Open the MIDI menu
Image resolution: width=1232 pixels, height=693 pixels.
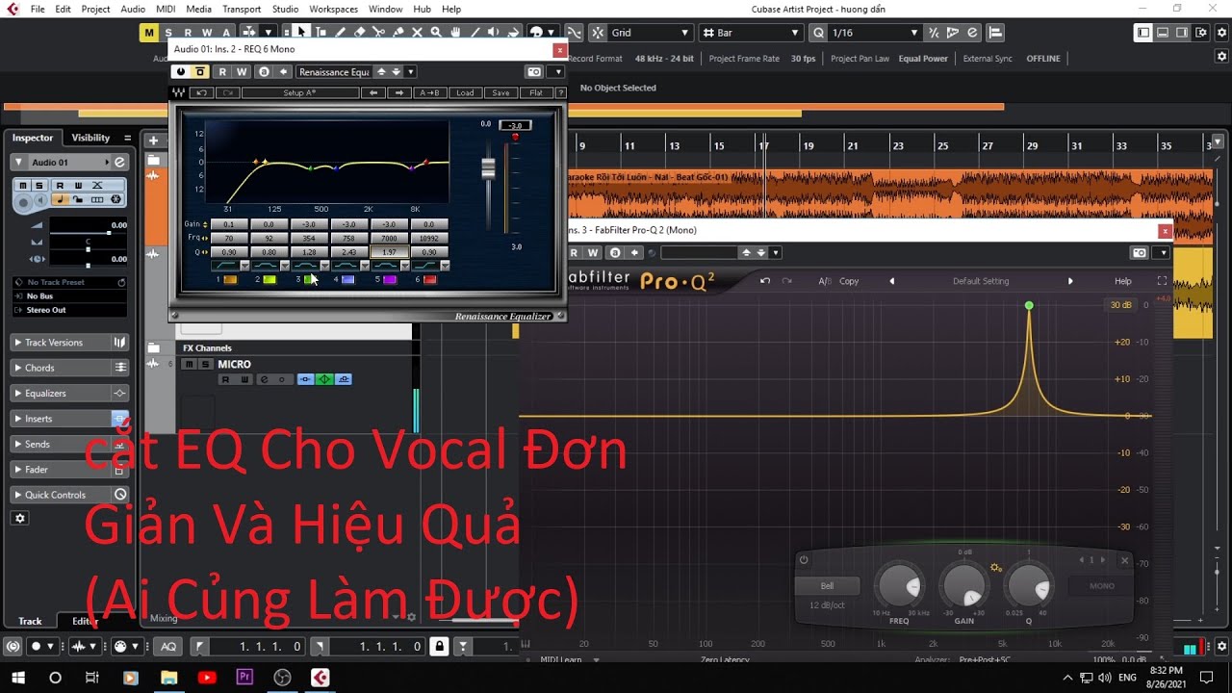(x=167, y=9)
